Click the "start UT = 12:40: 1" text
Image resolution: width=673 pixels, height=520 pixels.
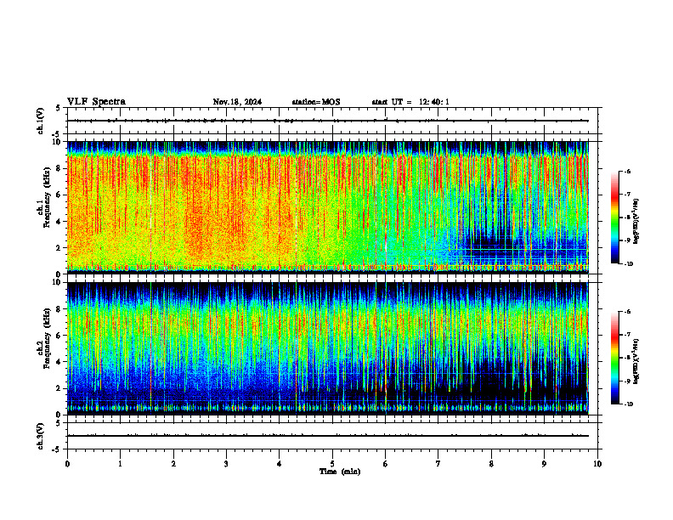pyautogui.click(x=410, y=102)
